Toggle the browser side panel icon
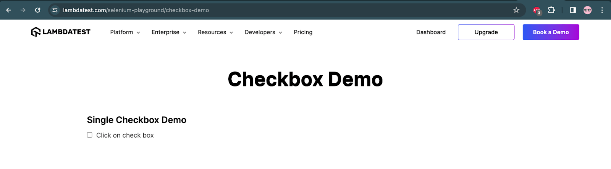This screenshot has width=611, height=169. click(x=573, y=10)
